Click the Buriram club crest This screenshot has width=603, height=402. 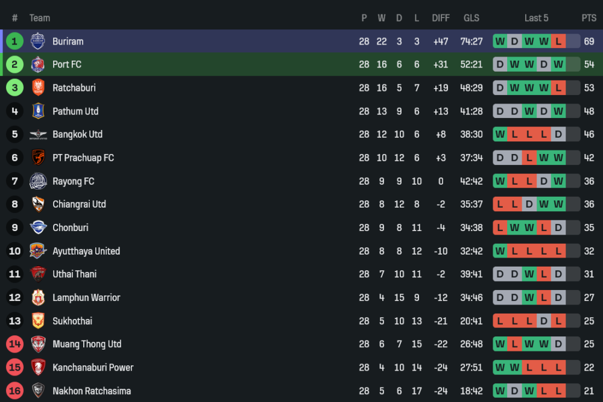(x=37, y=41)
